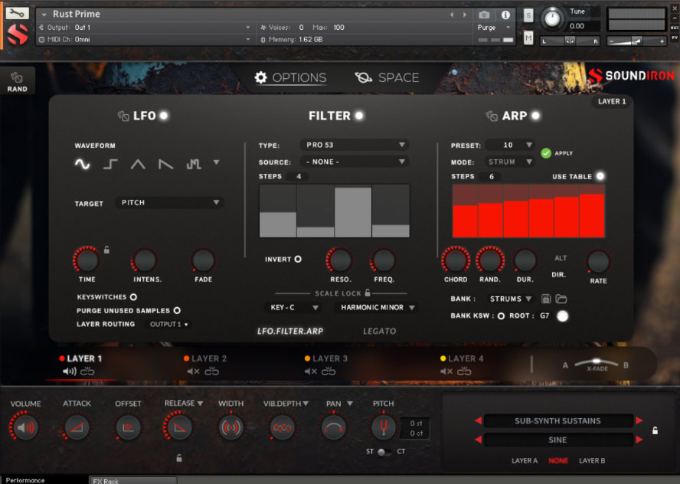
Task: Select the sine LFO waveform icon
Action: [80, 164]
